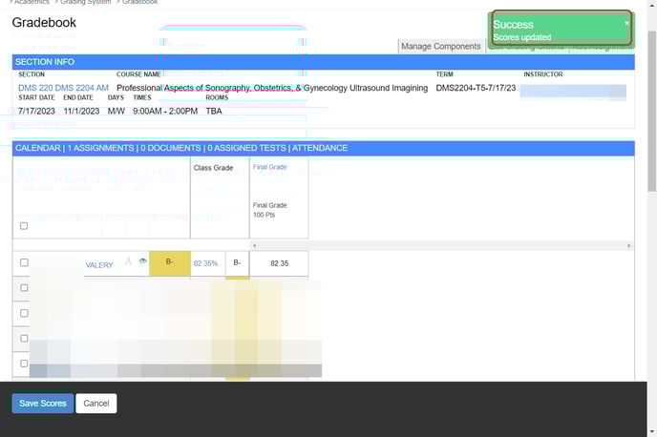This screenshot has height=437, width=657.
Task: Check the box for Valery's row
Action: [x=24, y=262]
